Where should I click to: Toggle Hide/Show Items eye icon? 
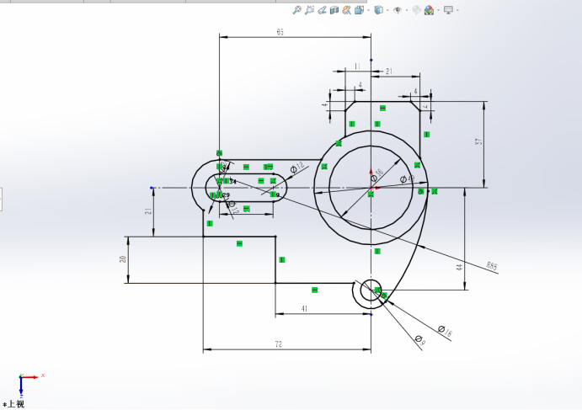pos(398,10)
